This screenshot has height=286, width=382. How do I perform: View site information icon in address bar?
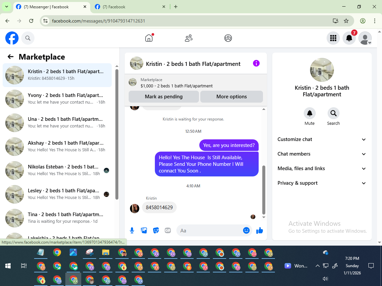click(x=45, y=21)
